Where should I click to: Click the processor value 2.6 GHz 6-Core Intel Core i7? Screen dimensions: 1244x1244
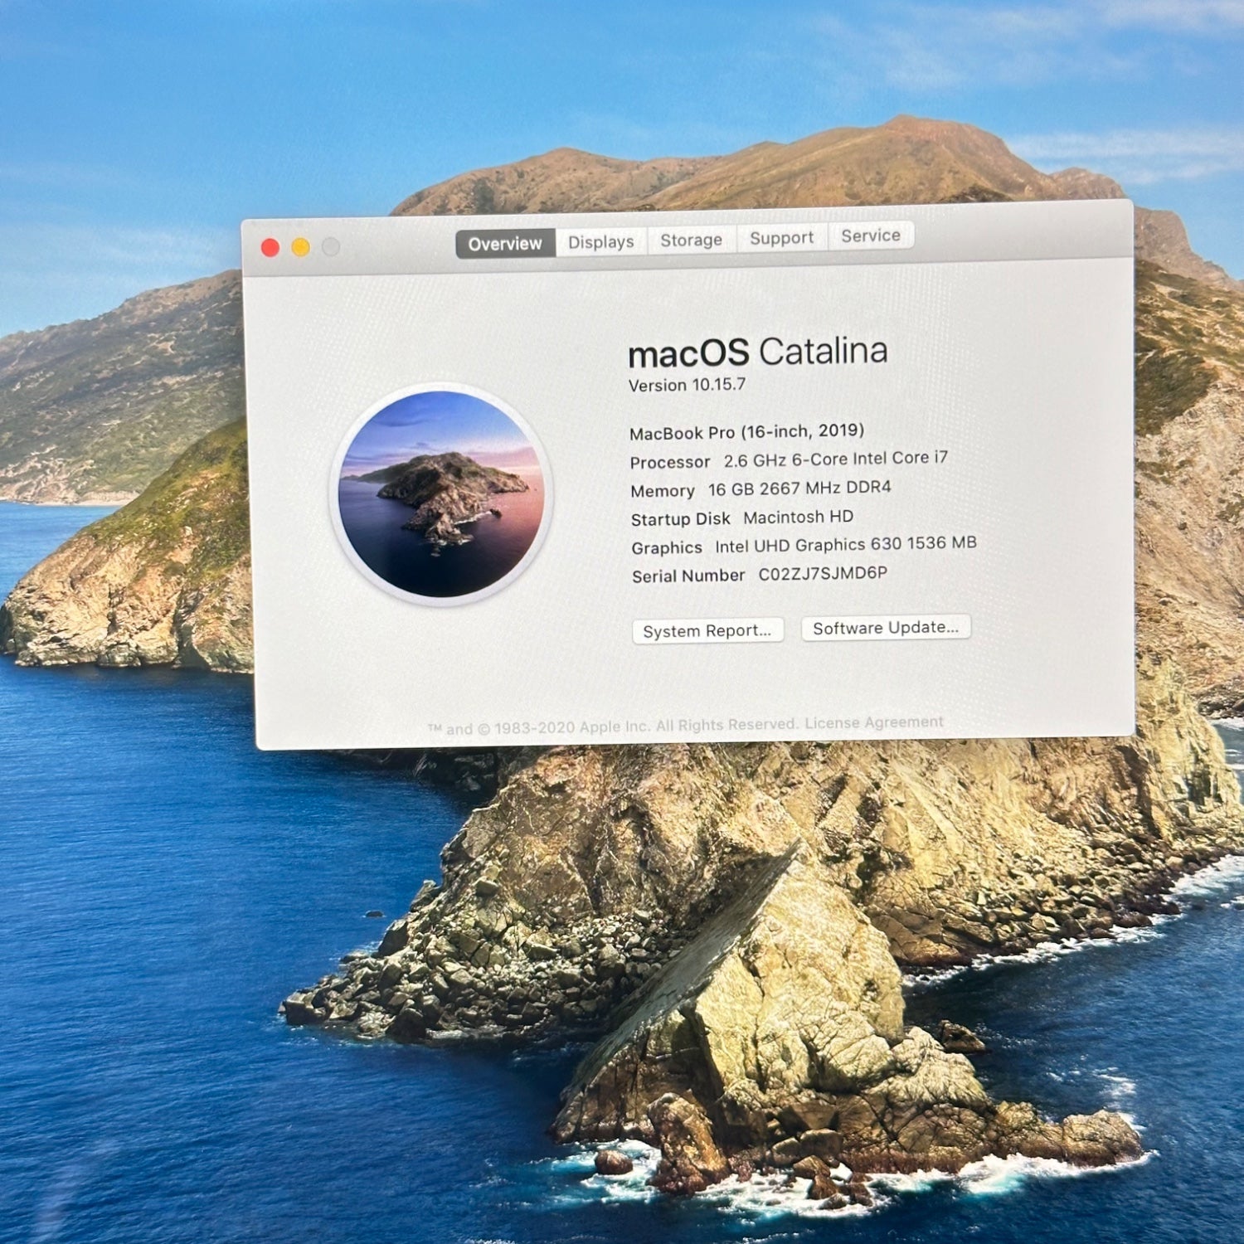(x=835, y=459)
